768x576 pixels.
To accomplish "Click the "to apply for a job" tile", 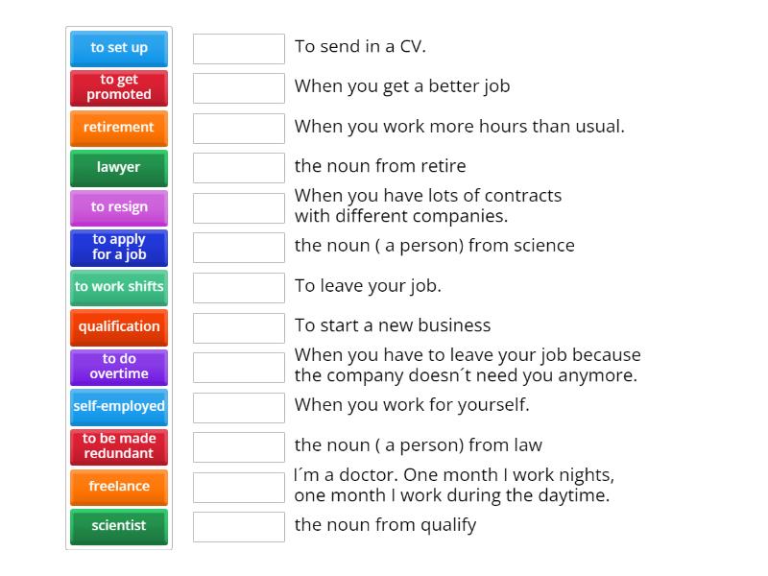I will click(118, 247).
